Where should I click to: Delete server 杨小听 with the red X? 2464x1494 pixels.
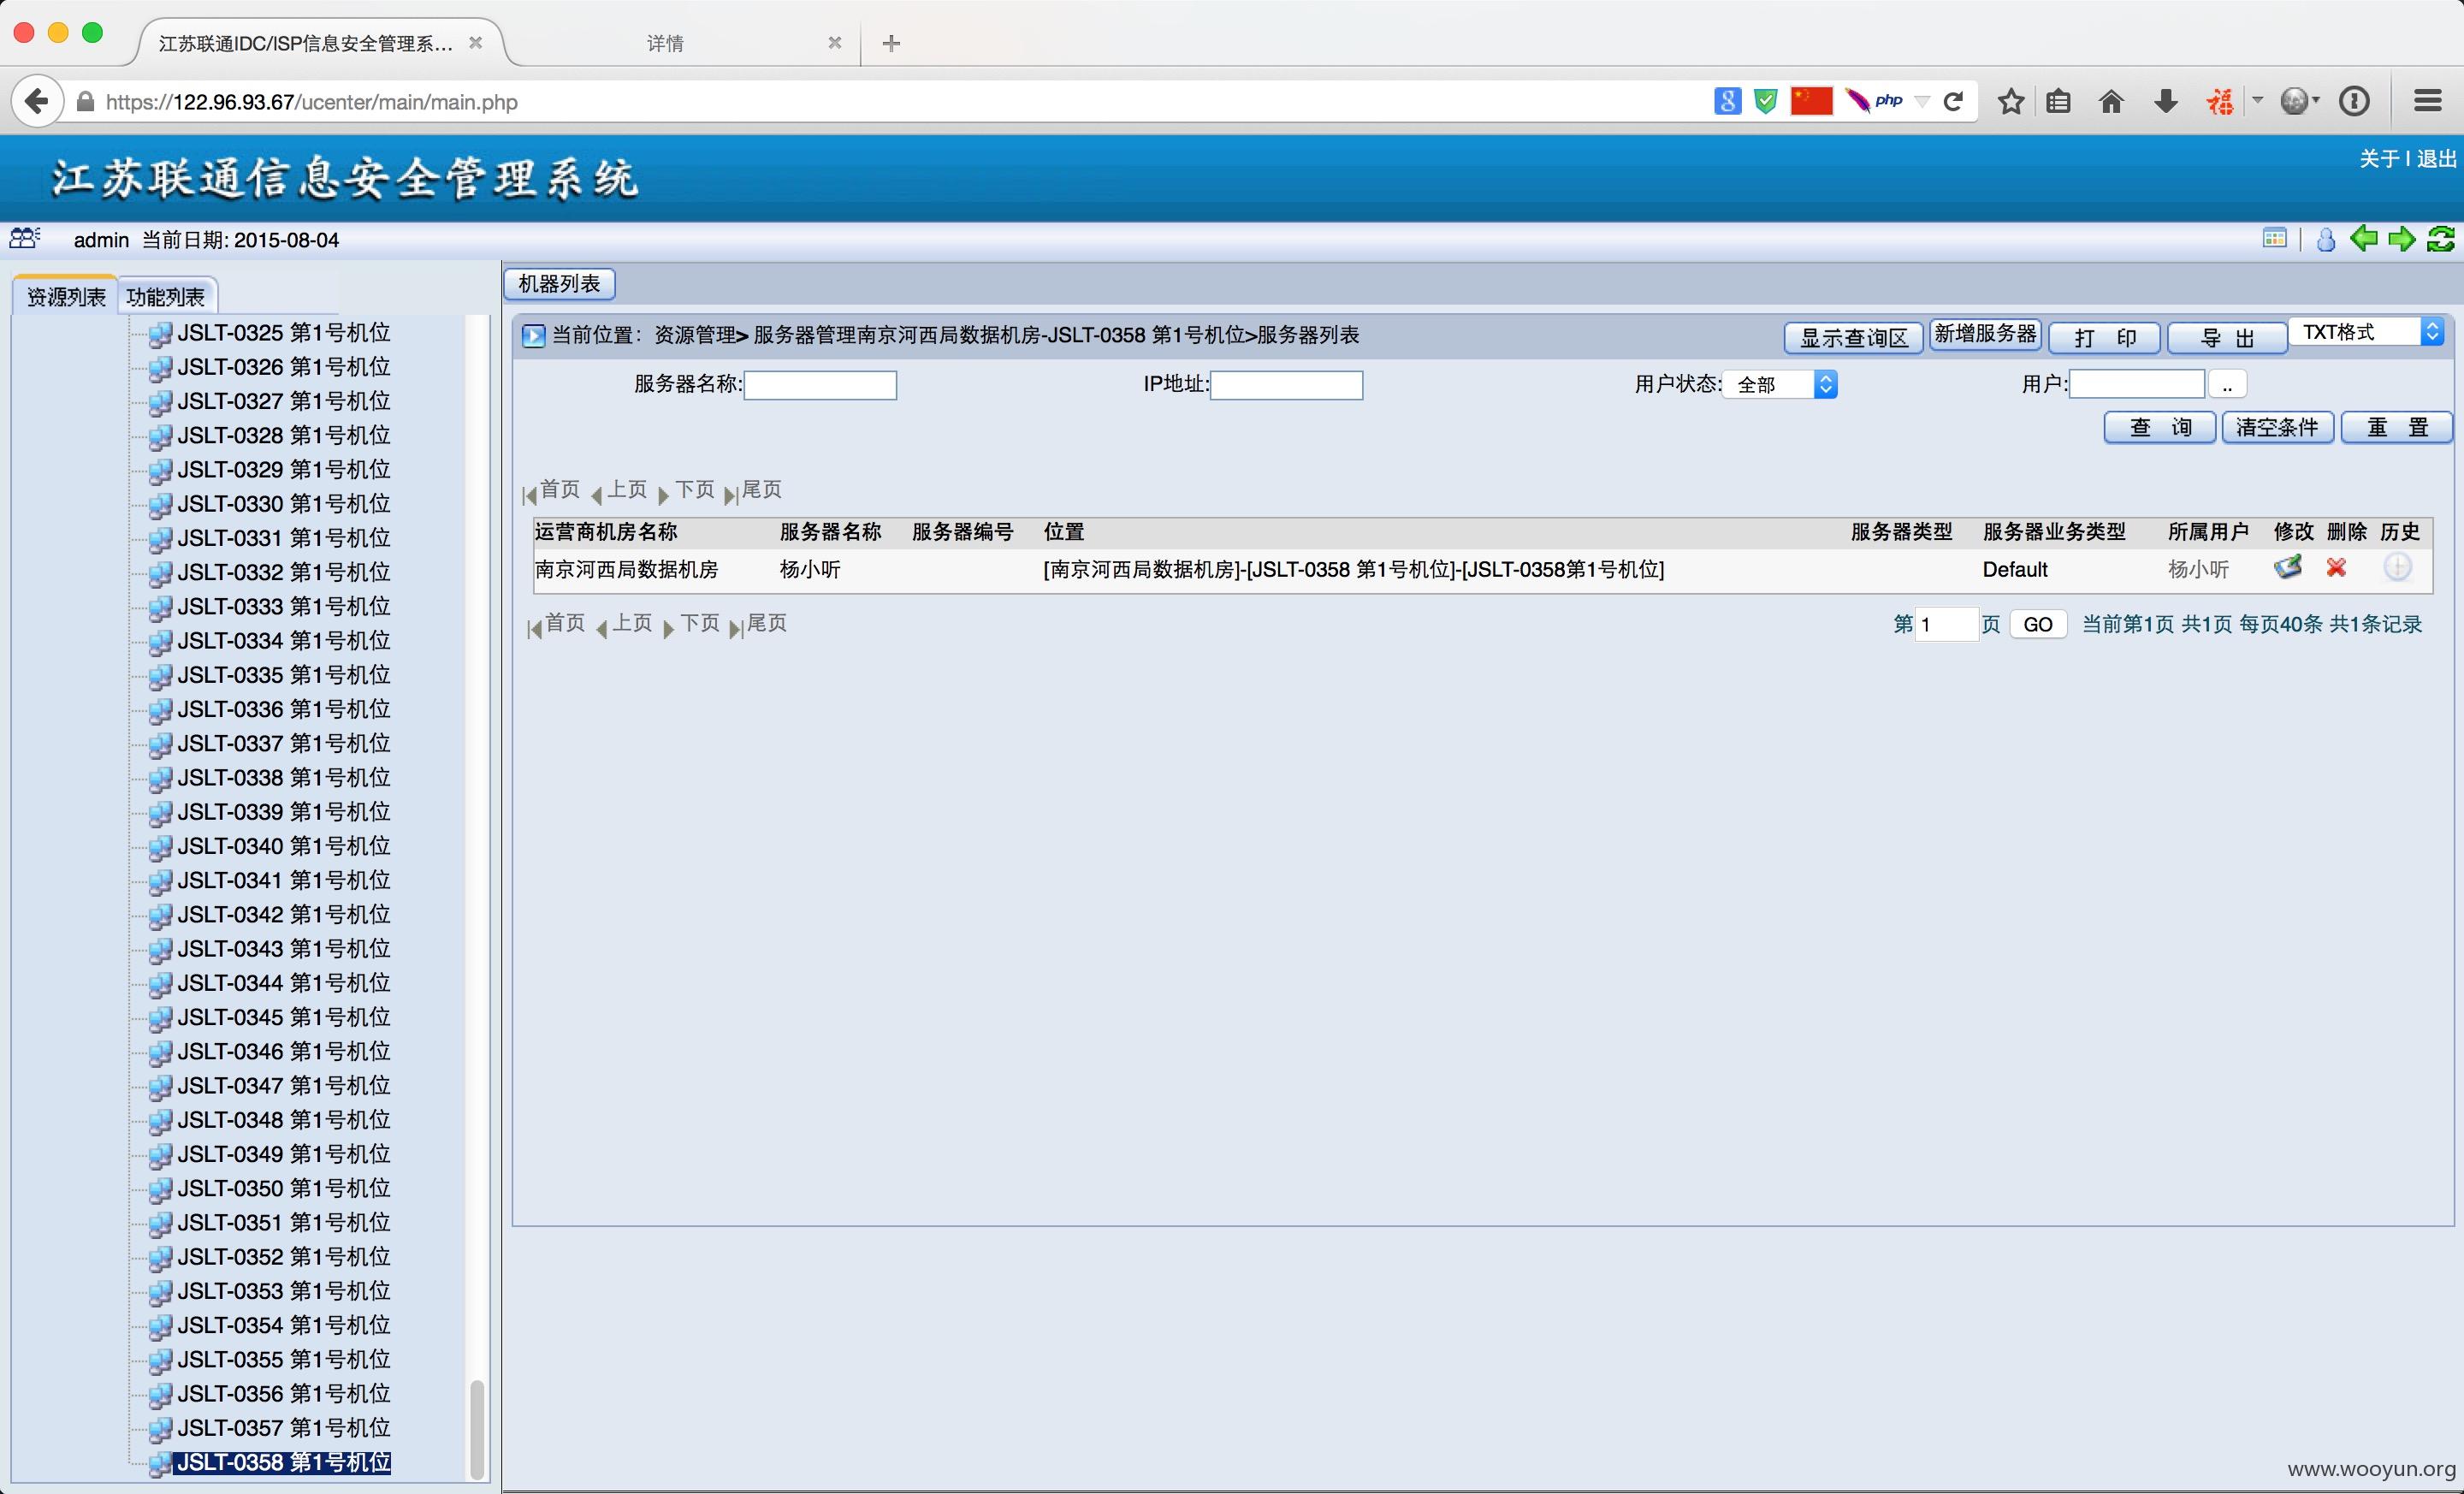(2336, 567)
